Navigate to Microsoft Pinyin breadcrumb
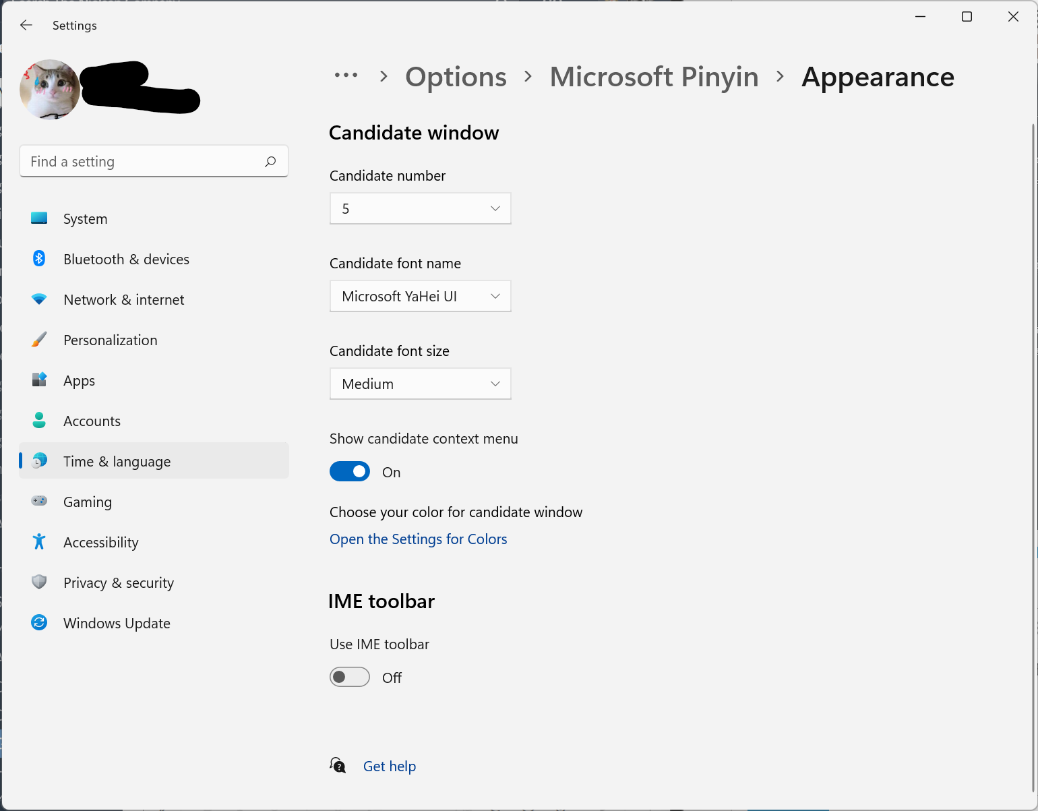Viewport: 1038px width, 811px height. coord(654,78)
